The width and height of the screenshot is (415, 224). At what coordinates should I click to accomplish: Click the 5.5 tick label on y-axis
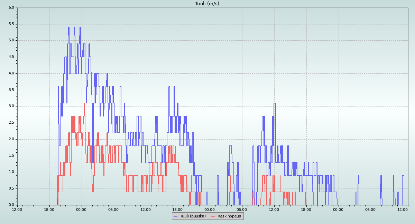11,24
